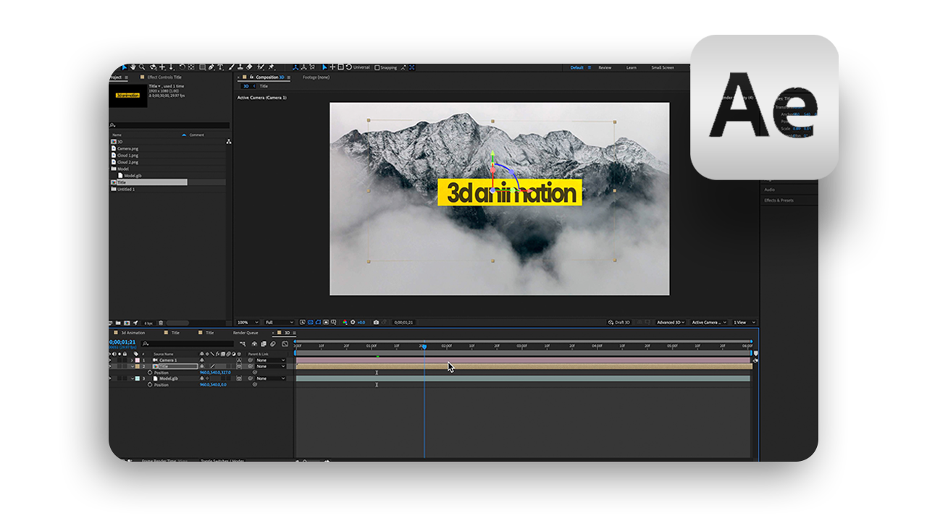This screenshot has width=927, height=521.
Task: Select Cloud 1.png in the project list
Action: (127, 155)
